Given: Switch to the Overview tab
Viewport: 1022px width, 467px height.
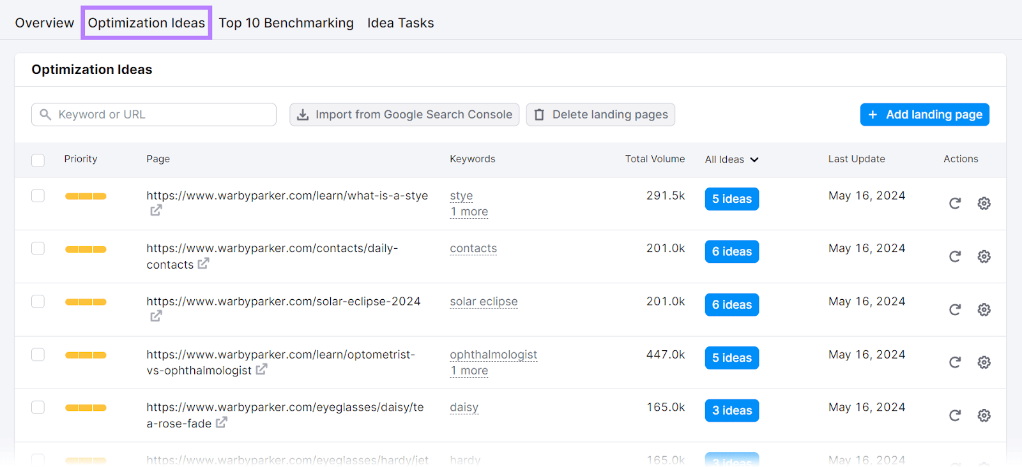Looking at the screenshot, I should tap(45, 23).
